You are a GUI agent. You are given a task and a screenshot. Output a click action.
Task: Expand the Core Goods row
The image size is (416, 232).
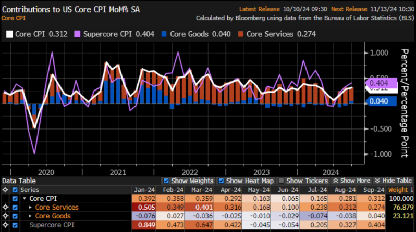pyautogui.click(x=30, y=216)
